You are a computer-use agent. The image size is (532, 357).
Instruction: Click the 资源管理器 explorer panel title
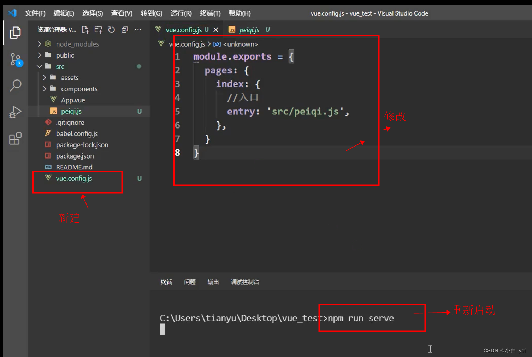[x=57, y=30]
